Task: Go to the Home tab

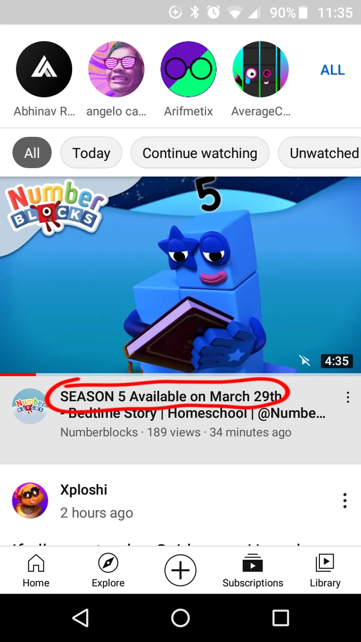Action: pyautogui.click(x=36, y=570)
